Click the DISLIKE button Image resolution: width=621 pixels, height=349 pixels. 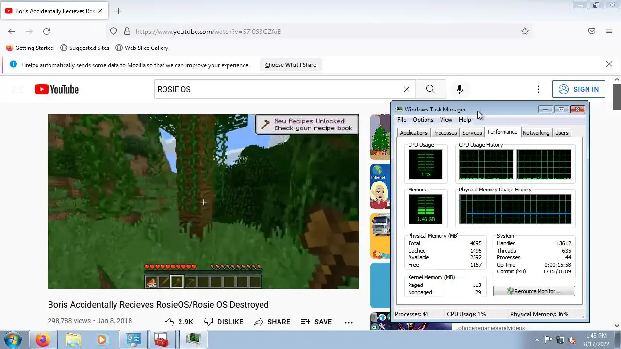[x=224, y=322]
